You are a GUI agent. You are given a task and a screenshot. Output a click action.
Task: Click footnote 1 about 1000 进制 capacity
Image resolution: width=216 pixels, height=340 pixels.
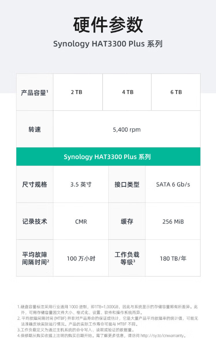coord(107,309)
